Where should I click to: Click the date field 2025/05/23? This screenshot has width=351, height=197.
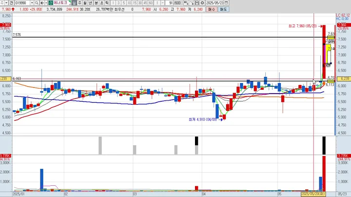214,3
